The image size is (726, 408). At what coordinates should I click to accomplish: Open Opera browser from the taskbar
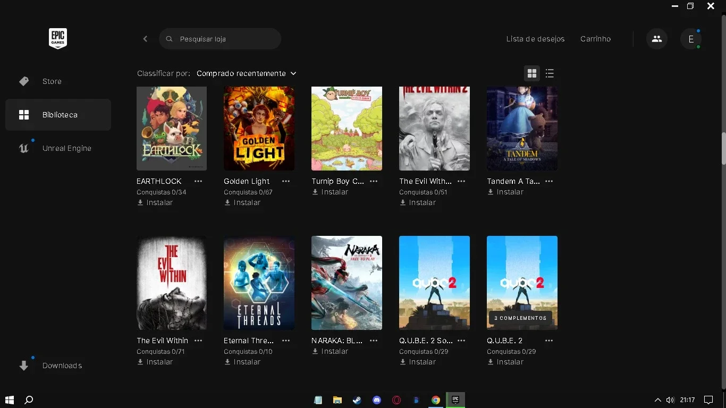[x=396, y=400]
